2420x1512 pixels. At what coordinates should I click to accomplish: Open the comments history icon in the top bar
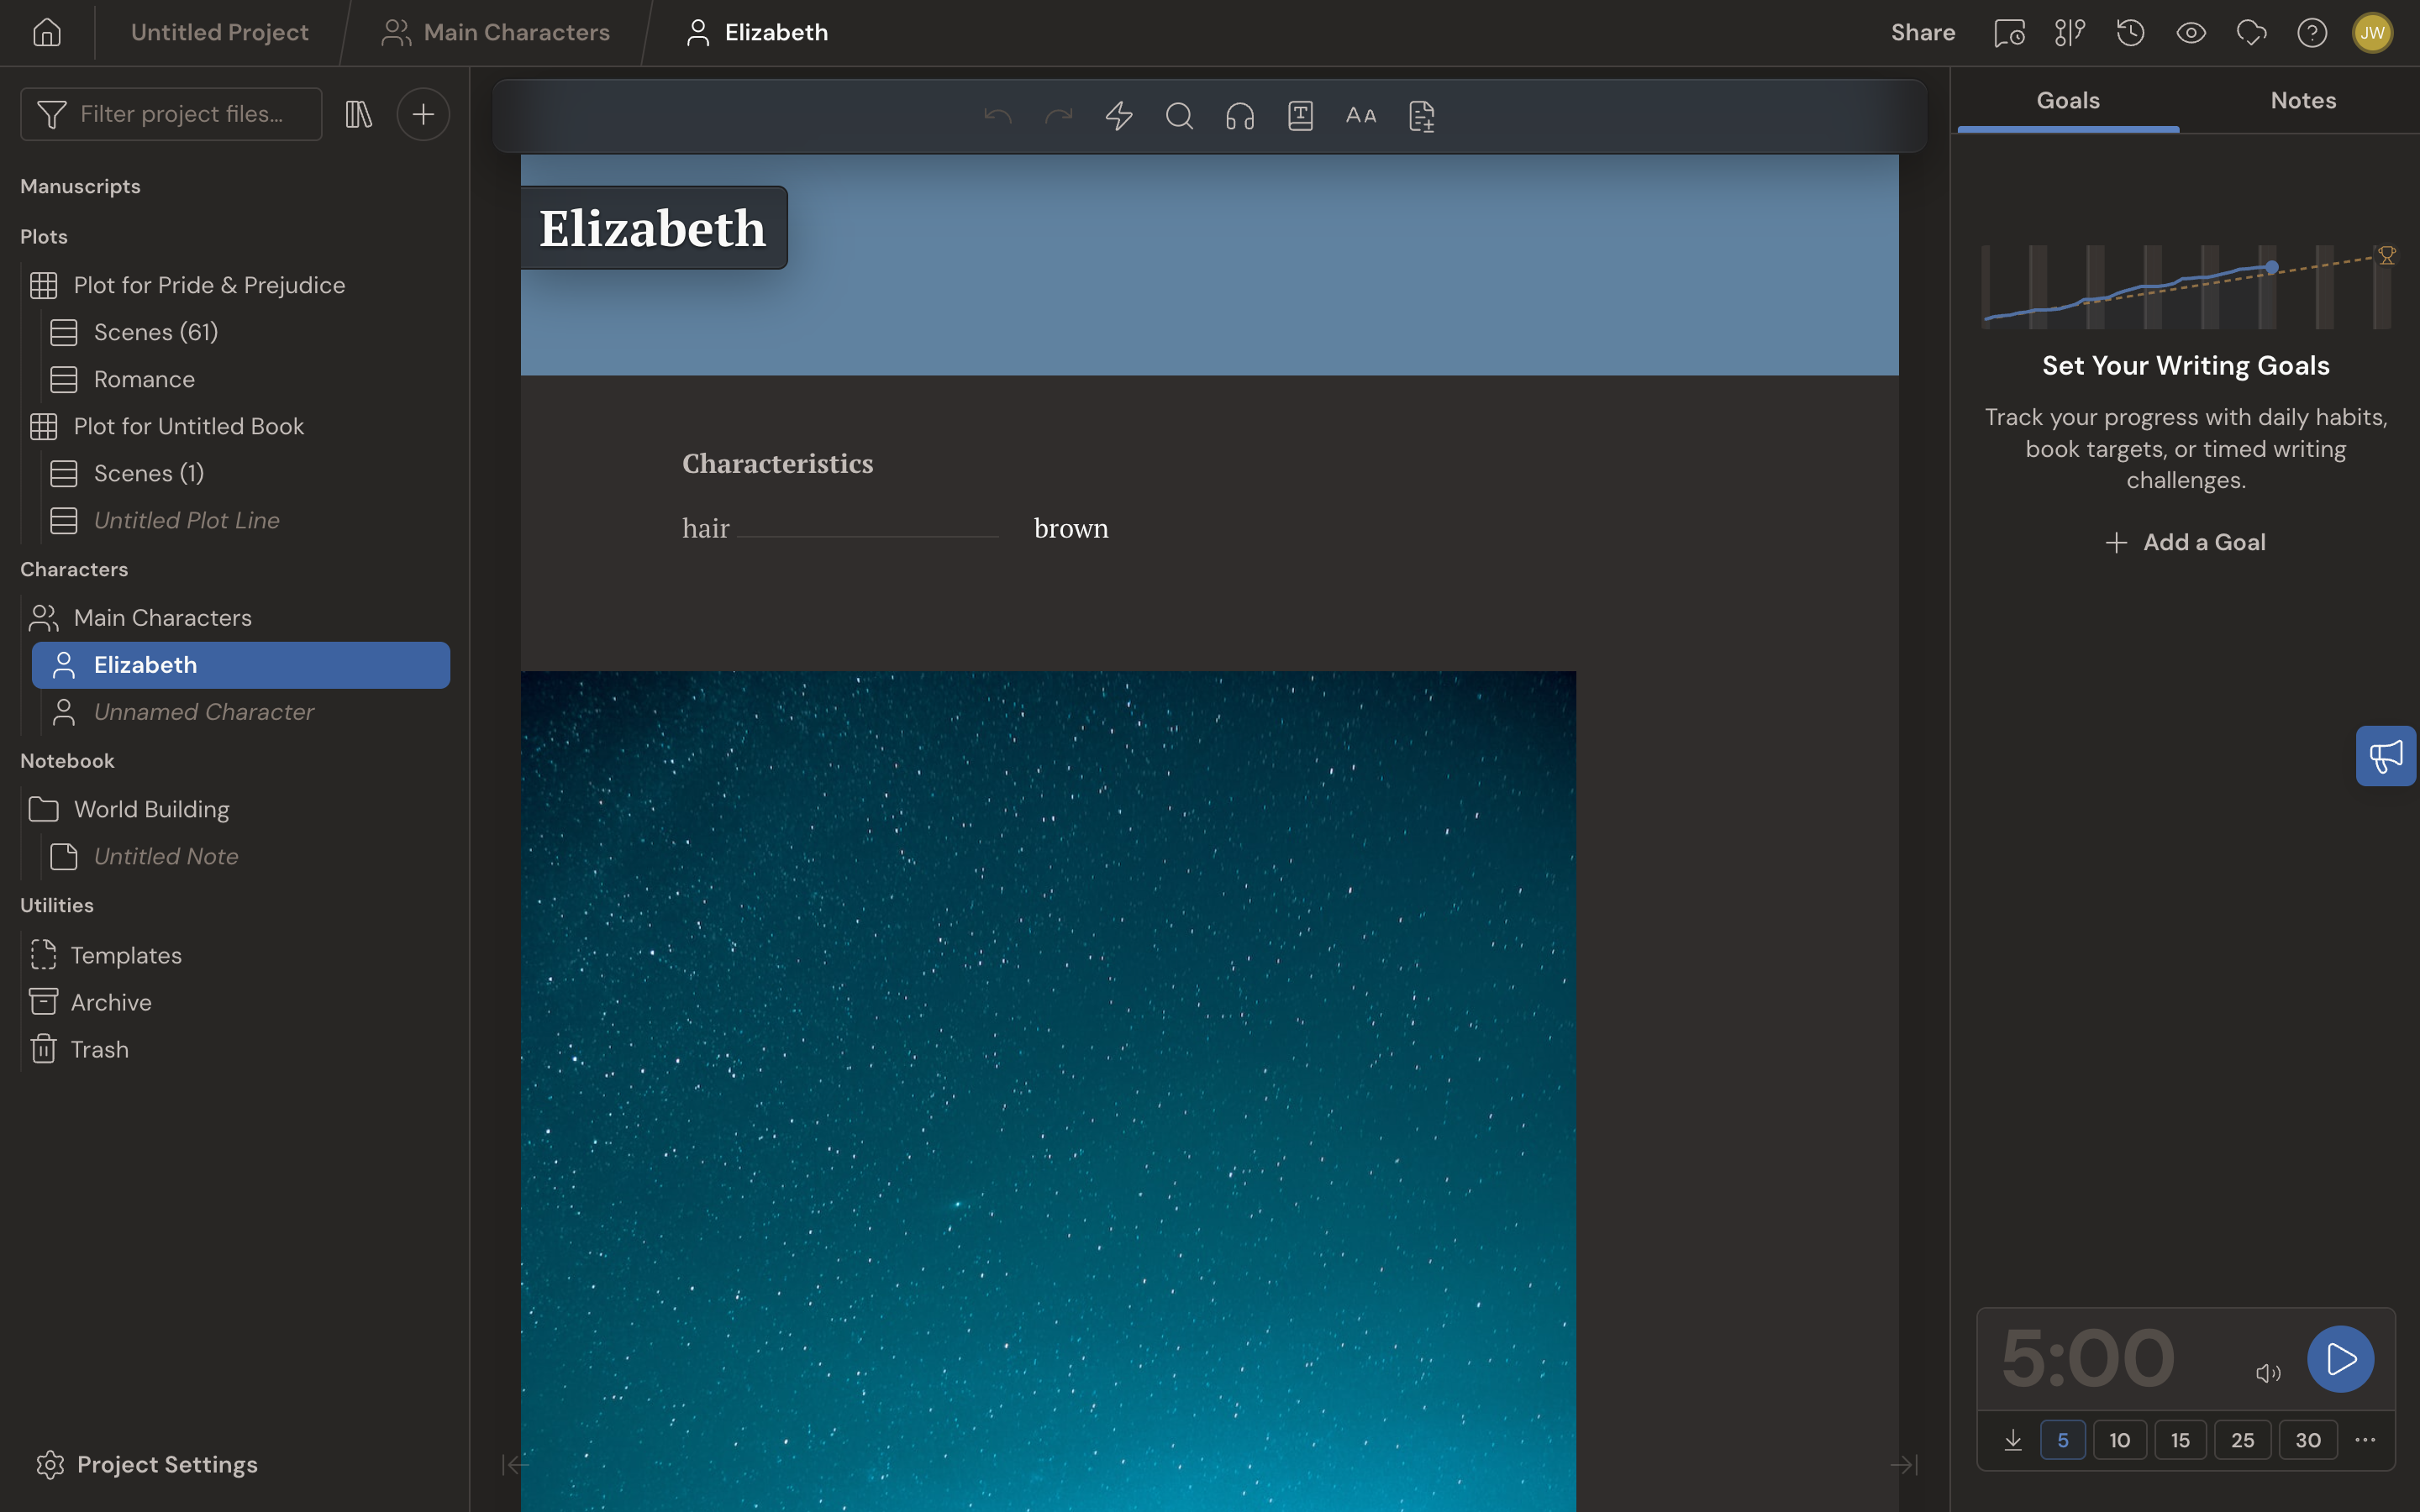coord(2009,33)
